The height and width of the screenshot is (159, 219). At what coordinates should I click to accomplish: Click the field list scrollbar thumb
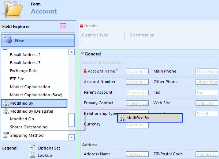[x=72, y=120]
